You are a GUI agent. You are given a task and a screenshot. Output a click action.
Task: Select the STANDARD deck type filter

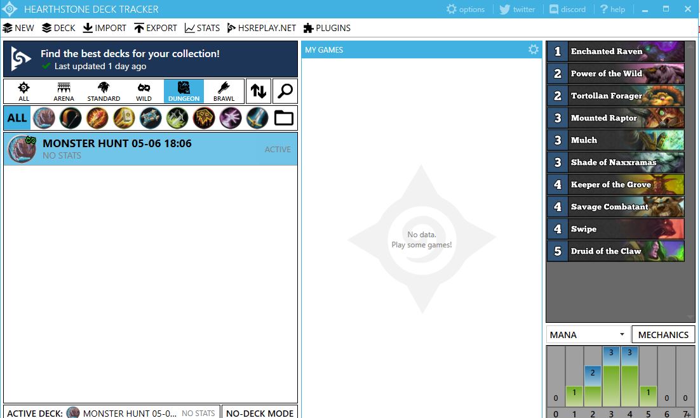point(104,91)
